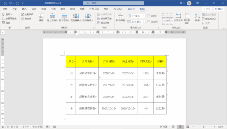Image resolution: width=227 pixels, height=129 pixels.
Task: Align center right cell alignment icon
Action: pos(171,19)
